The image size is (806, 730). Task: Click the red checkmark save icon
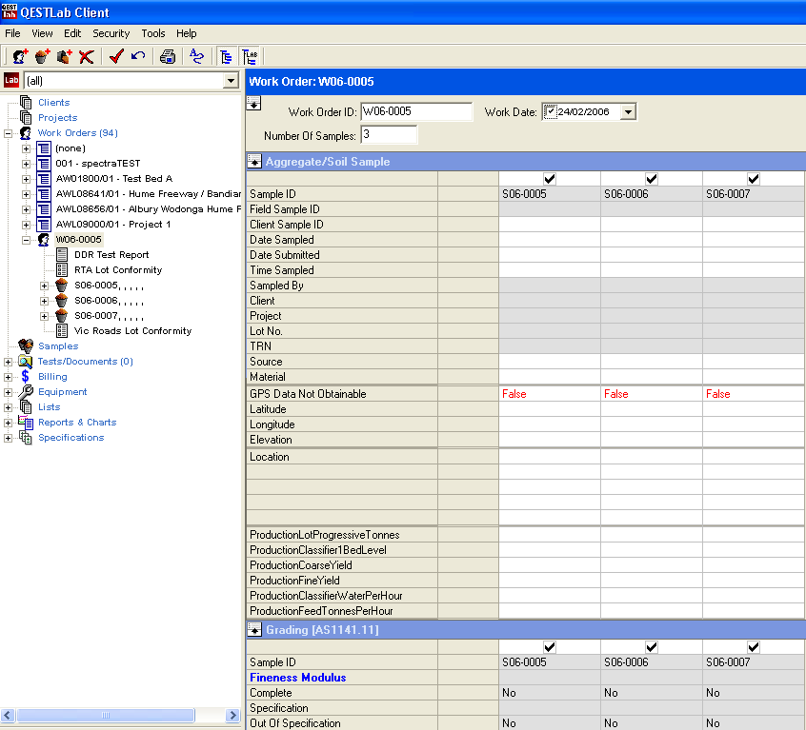(116, 56)
